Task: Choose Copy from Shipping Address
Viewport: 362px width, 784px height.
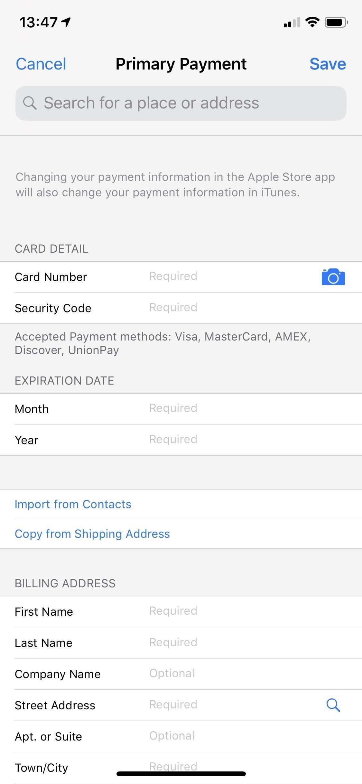Action: [x=92, y=534]
